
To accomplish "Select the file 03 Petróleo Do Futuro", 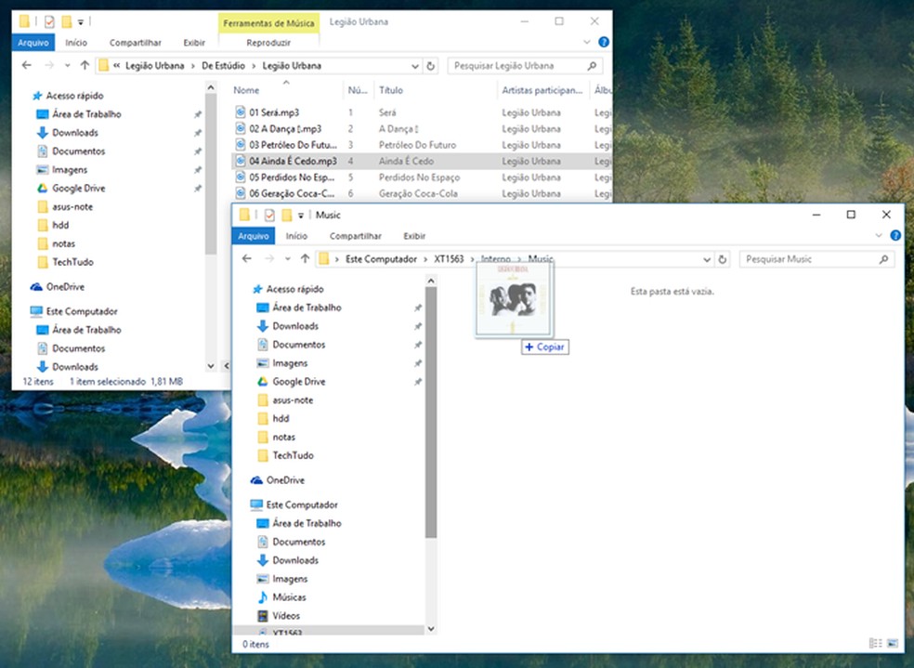I will pos(287,145).
